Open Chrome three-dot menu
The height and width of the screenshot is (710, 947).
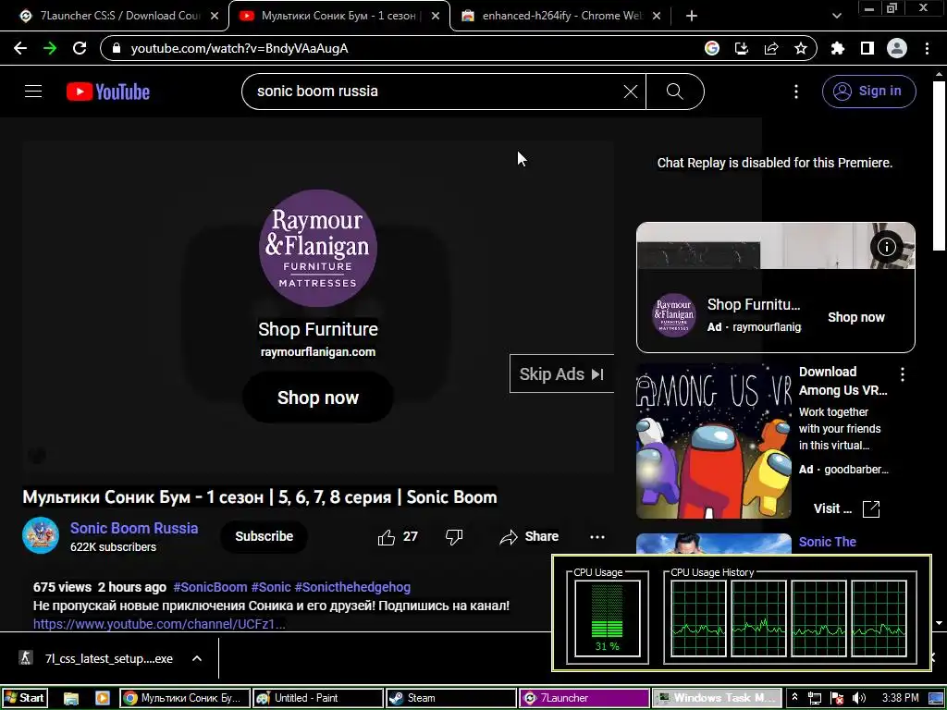coord(927,48)
